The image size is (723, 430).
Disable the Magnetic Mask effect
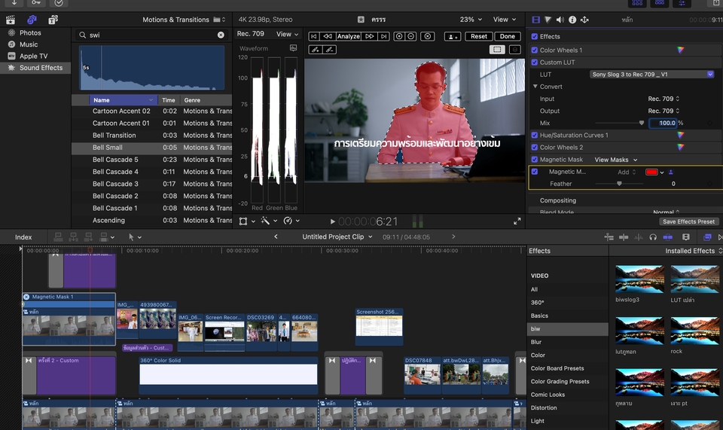pyautogui.click(x=535, y=160)
